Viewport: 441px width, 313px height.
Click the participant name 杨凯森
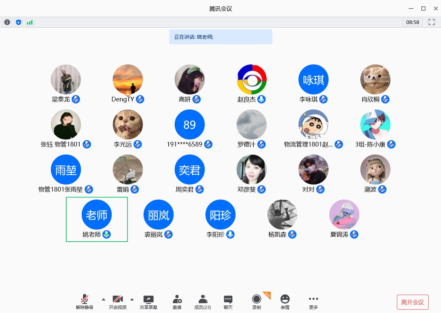[x=277, y=235]
